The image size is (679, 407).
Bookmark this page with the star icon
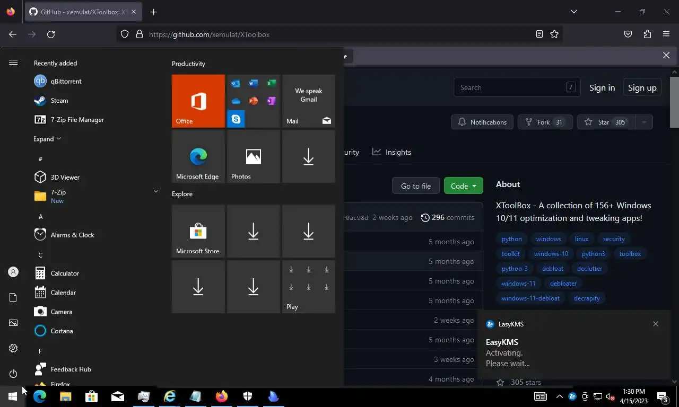click(x=554, y=34)
